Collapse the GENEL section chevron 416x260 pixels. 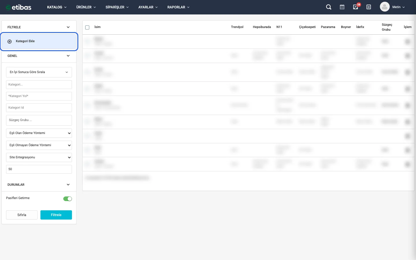coord(68,56)
